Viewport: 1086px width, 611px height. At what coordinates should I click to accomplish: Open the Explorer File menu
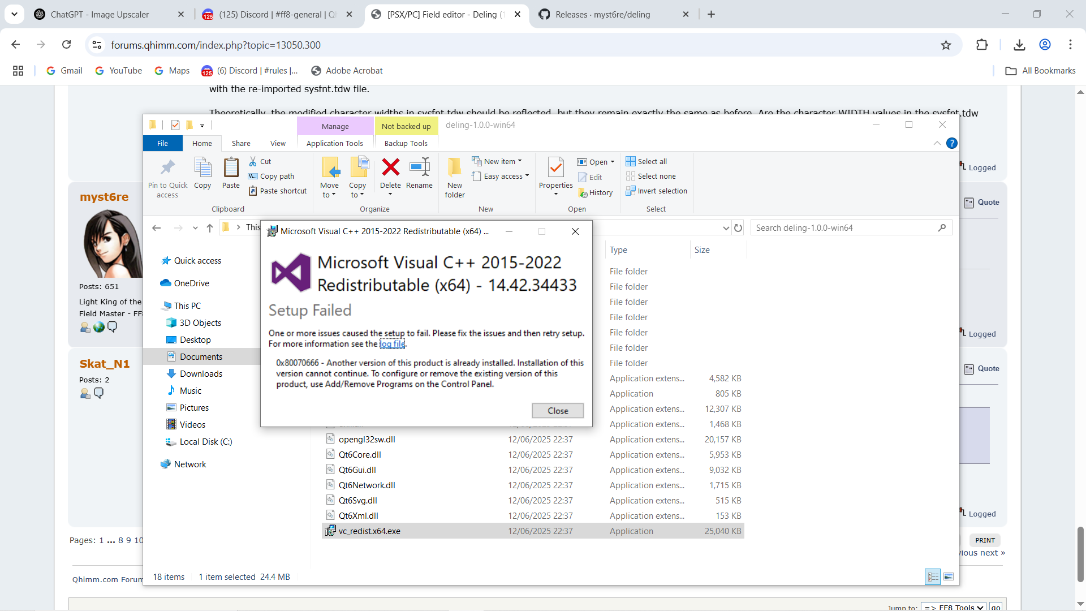pyautogui.click(x=162, y=144)
